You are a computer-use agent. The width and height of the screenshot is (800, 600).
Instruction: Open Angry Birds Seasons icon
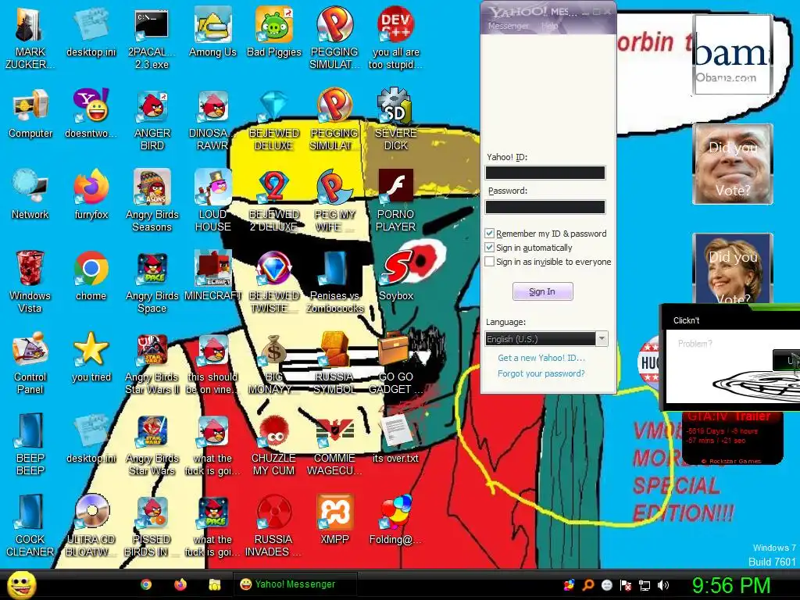152,201
